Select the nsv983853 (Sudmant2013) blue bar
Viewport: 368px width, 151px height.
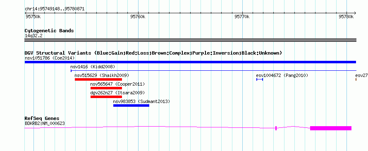pos(131,105)
